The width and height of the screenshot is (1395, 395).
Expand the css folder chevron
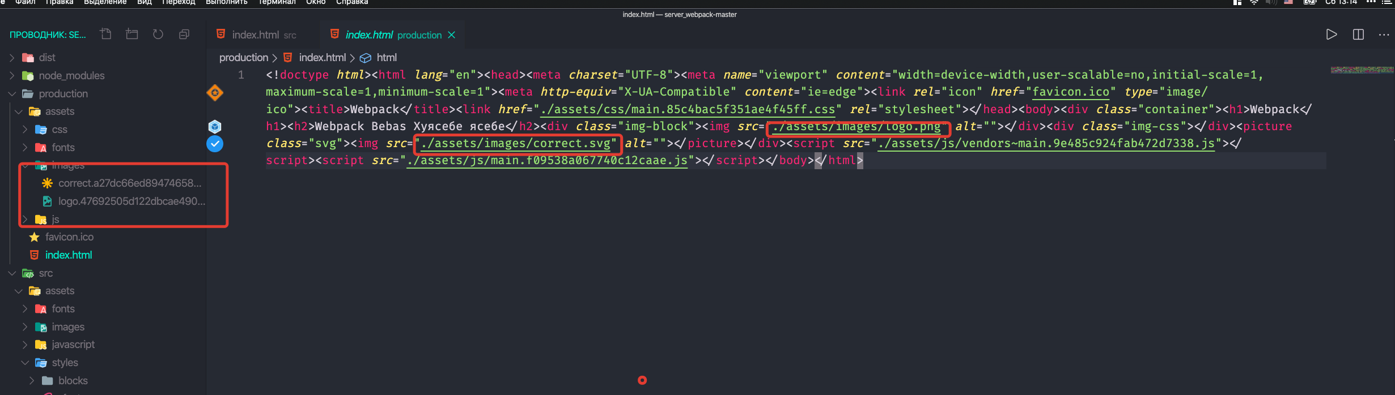point(25,129)
